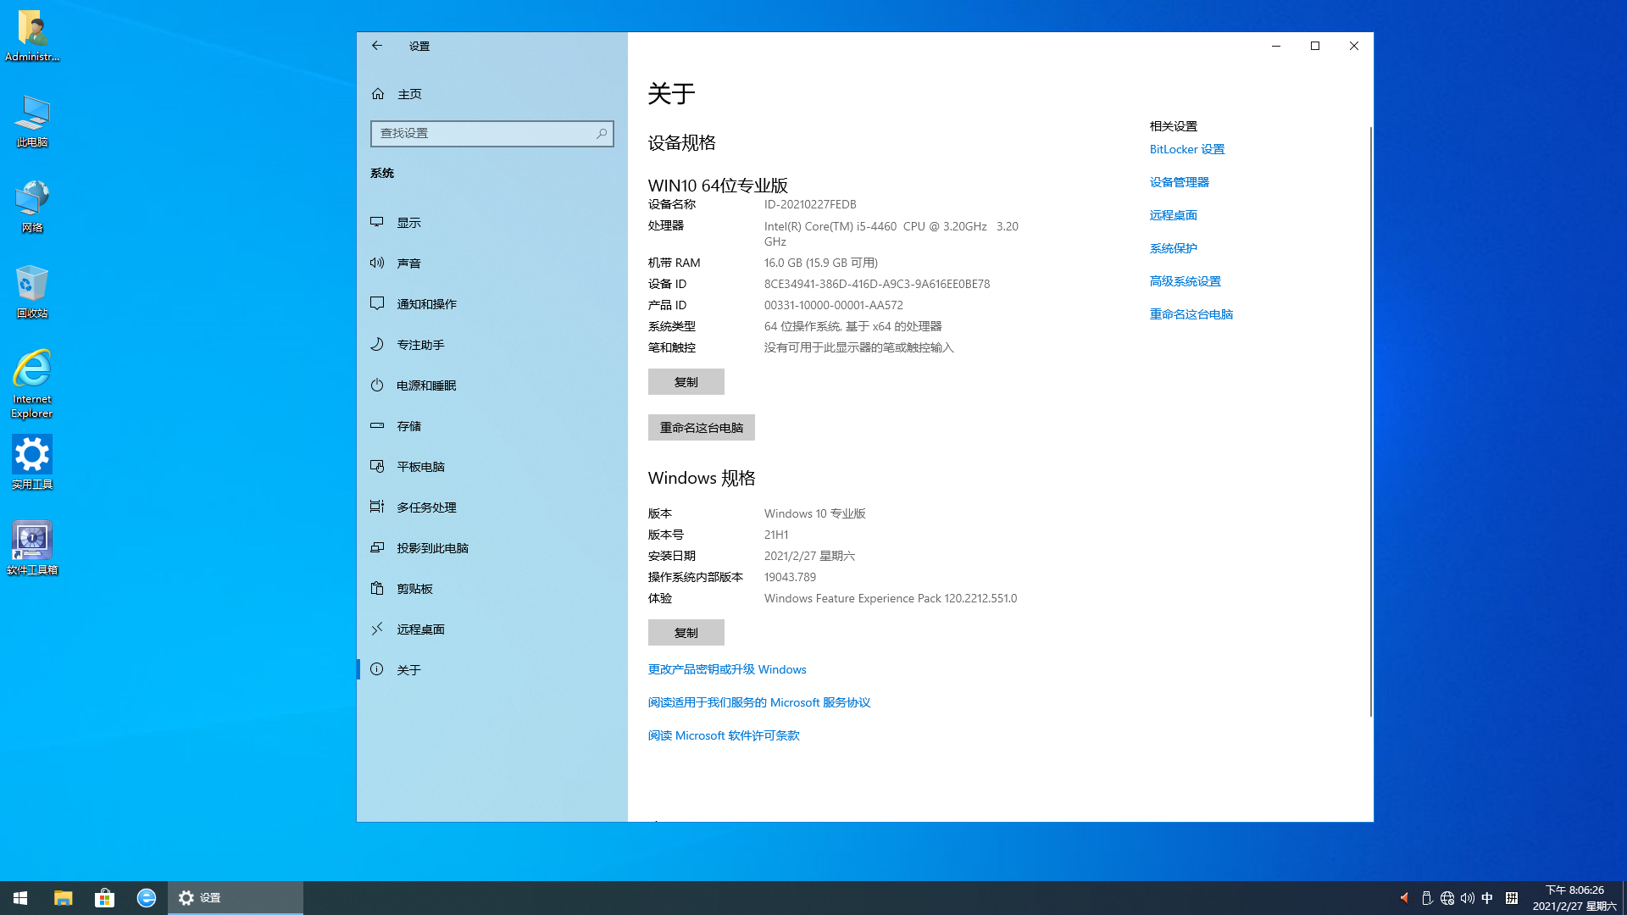Screen dimensions: 1627x915
Task: Select the 远程桌面 remote desktop sidebar icon
Action: pos(377,629)
